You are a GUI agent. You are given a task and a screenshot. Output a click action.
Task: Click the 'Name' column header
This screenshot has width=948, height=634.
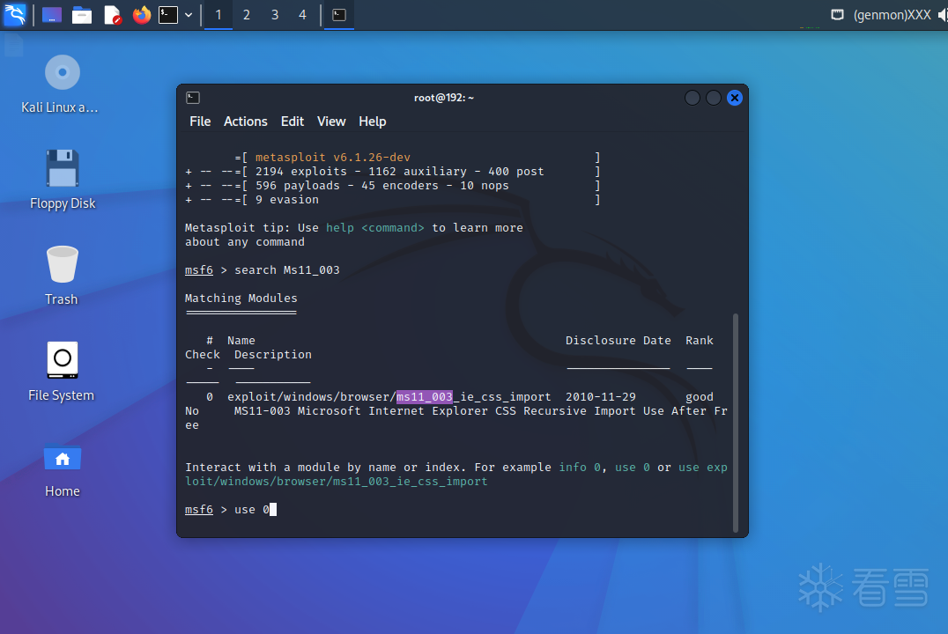tap(241, 340)
